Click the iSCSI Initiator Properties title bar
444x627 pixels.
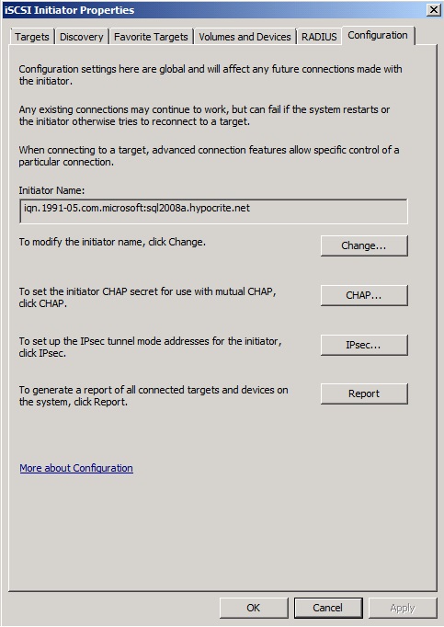(214, 10)
